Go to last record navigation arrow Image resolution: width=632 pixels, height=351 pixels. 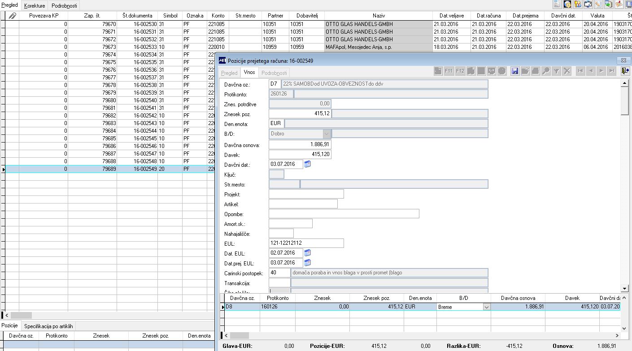(611, 71)
